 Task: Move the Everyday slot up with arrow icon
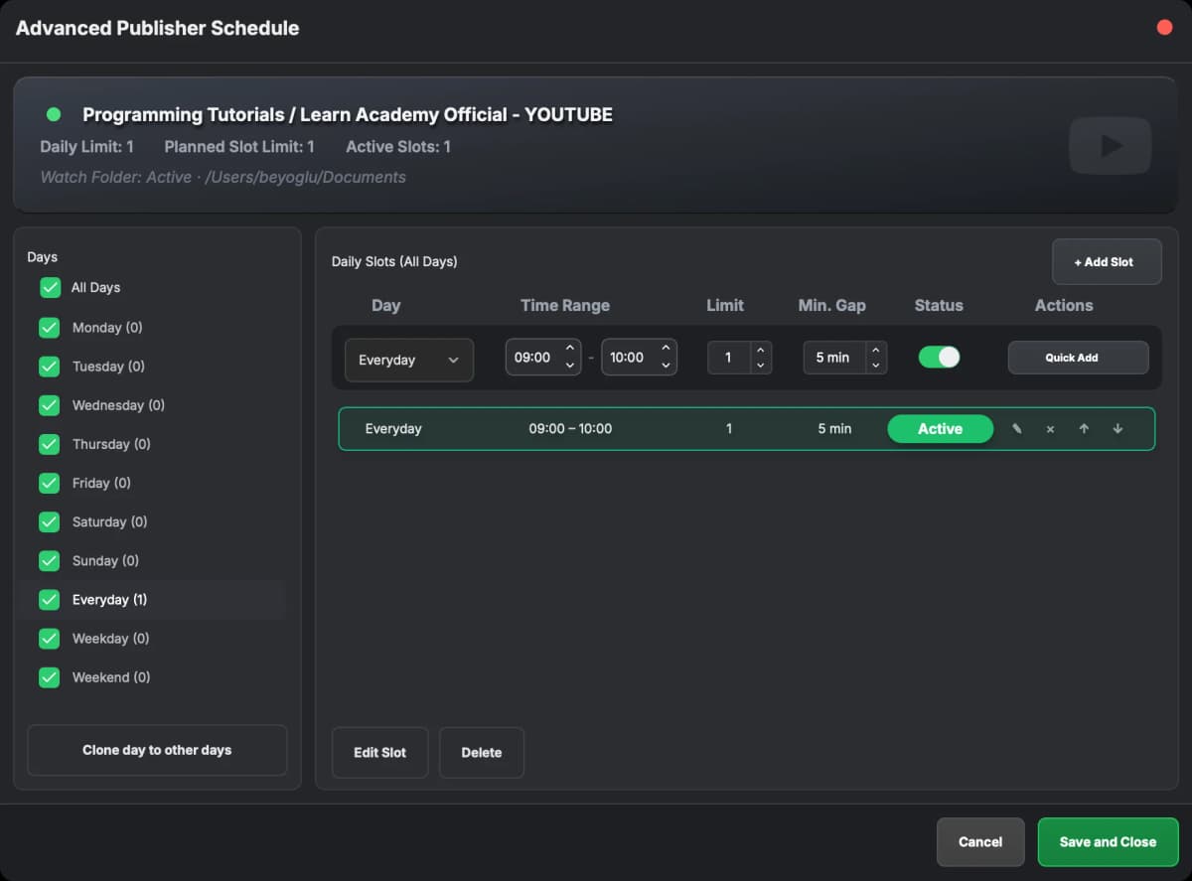1084,428
